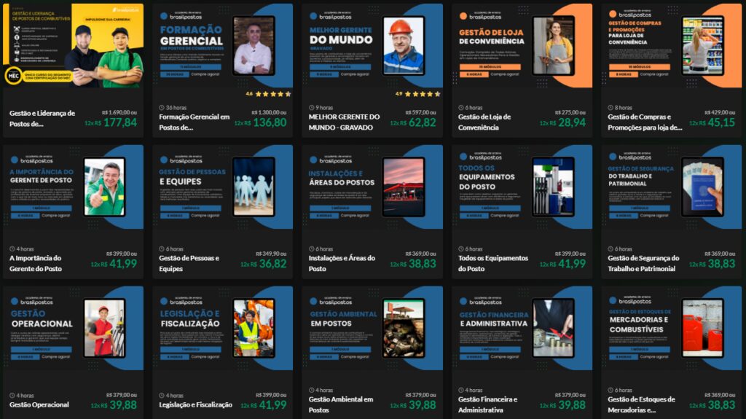Open the Gestão de Segurança do Trabalho thumbnail
Screen dimensions: 746x419
[671, 187]
